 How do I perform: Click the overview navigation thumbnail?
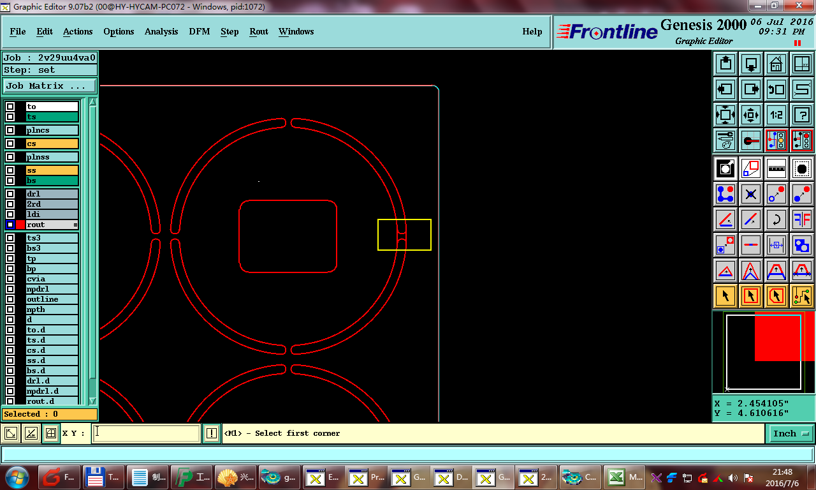click(764, 352)
